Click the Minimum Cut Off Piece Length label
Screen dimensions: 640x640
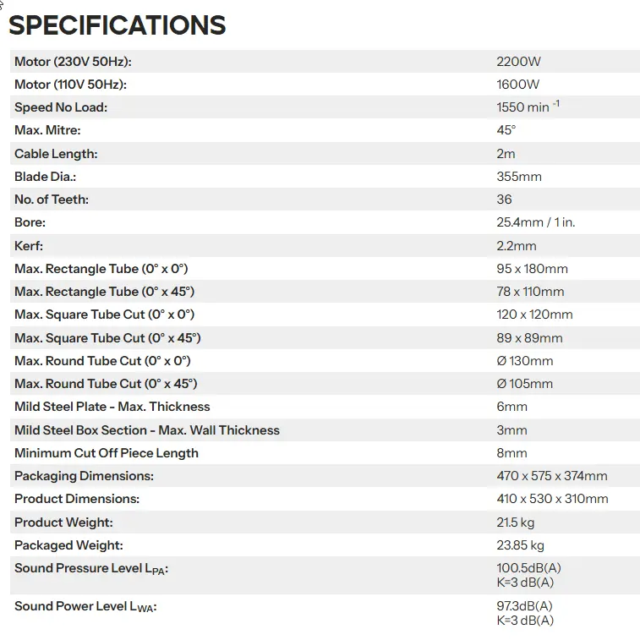pos(107,453)
